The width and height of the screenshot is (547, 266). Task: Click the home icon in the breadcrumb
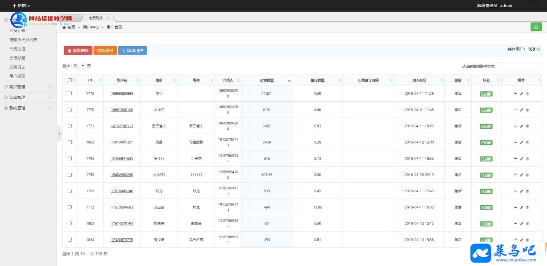64,28
